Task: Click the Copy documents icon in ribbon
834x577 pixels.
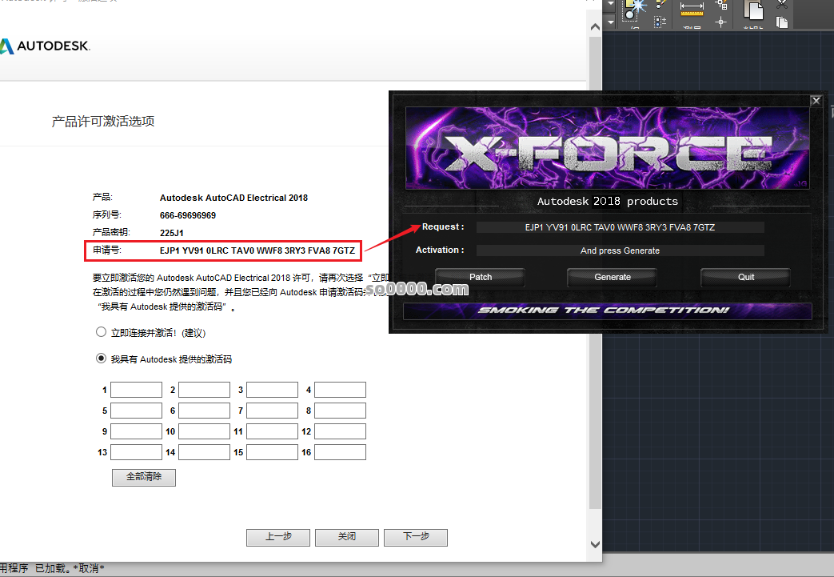Action: click(x=781, y=22)
